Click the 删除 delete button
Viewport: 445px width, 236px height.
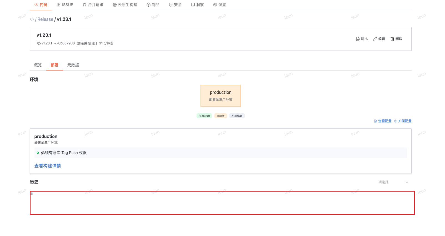coord(396,39)
